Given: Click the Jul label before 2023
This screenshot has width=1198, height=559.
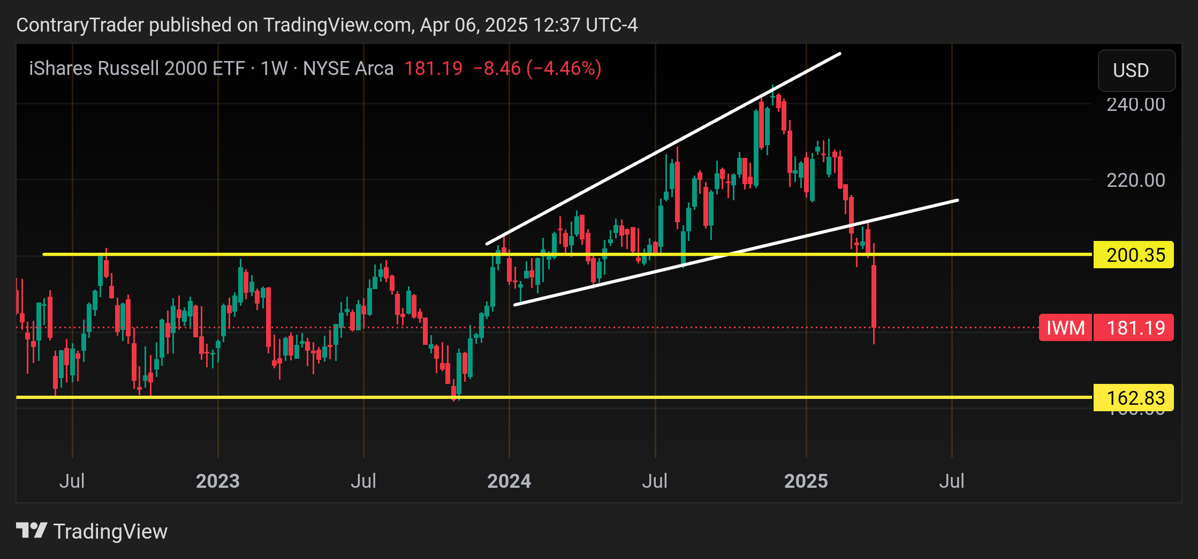Looking at the screenshot, I should (x=72, y=481).
